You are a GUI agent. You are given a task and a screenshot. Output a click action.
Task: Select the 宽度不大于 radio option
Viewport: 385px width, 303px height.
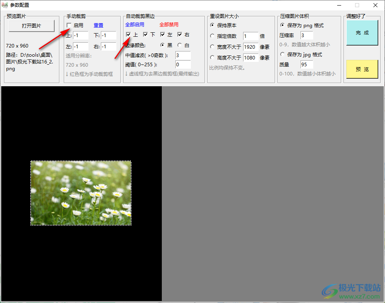[212, 47]
